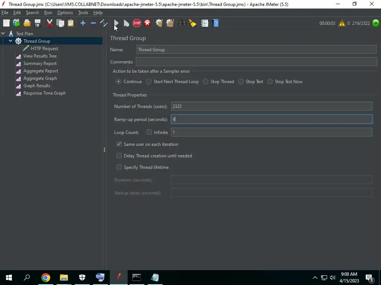Screen dimensions: 381x285
Task: Click the New test plan icon
Action: (6, 23)
